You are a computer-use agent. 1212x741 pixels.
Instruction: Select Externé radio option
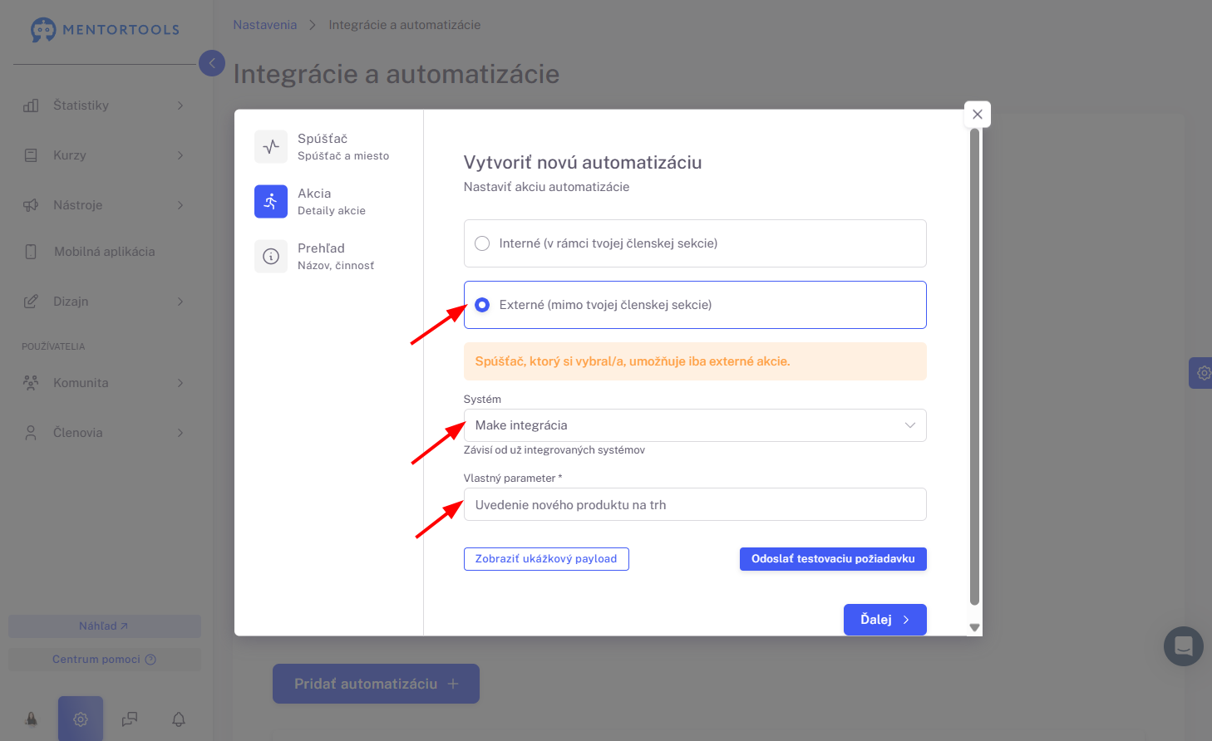coord(482,305)
